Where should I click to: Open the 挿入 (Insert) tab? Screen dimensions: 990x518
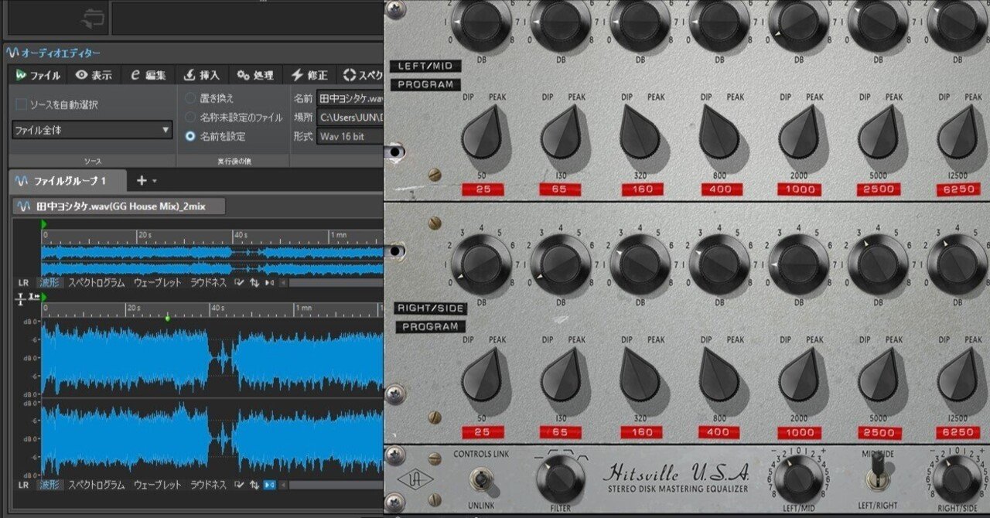click(x=202, y=75)
